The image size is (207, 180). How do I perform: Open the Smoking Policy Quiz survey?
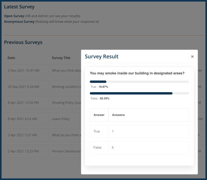[66, 103]
